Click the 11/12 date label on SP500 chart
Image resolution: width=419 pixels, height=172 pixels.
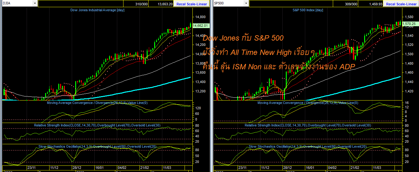tap(265, 168)
